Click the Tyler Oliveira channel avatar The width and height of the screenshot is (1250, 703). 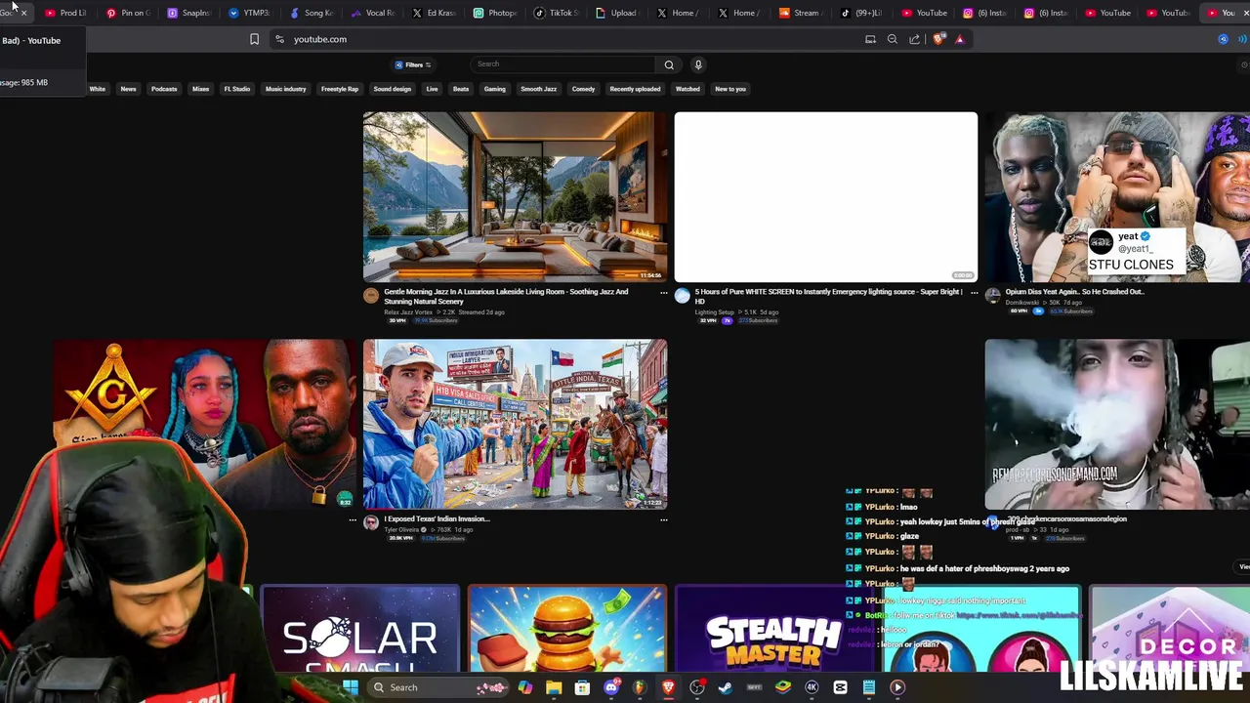tap(371, 523)
